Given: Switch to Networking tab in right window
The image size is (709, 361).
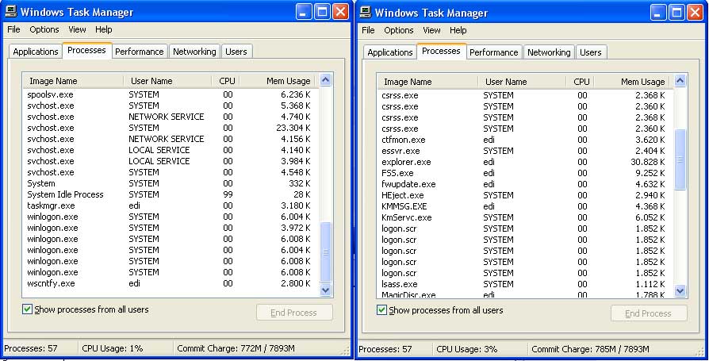Looking at the screenshot, I should pos(549,52).
